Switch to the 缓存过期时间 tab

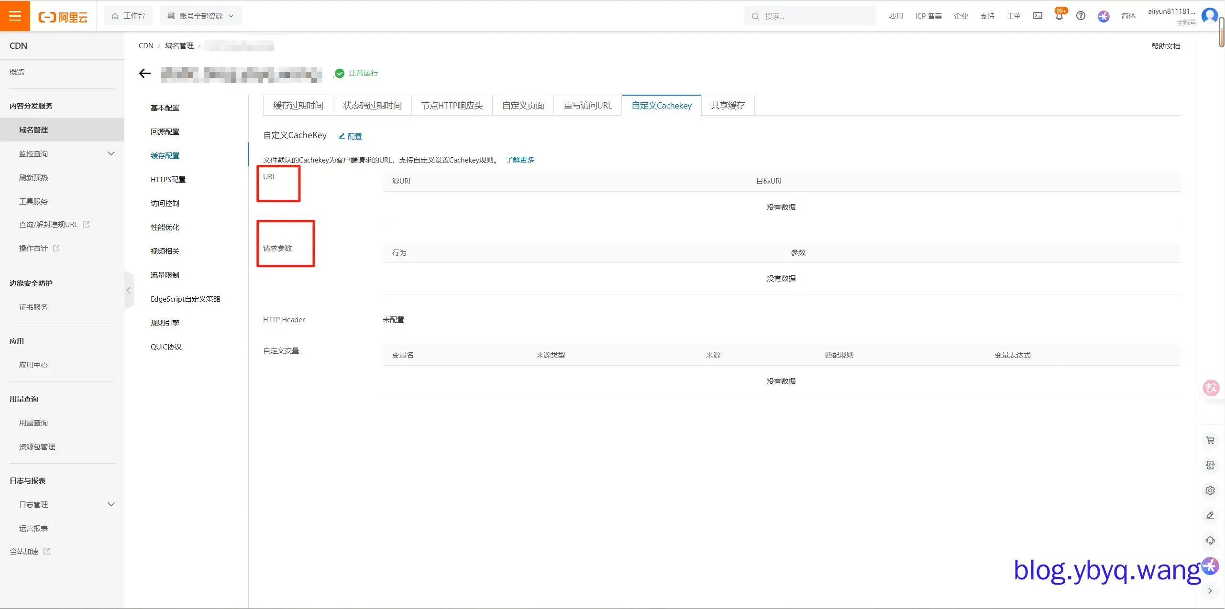pos(298,106)
